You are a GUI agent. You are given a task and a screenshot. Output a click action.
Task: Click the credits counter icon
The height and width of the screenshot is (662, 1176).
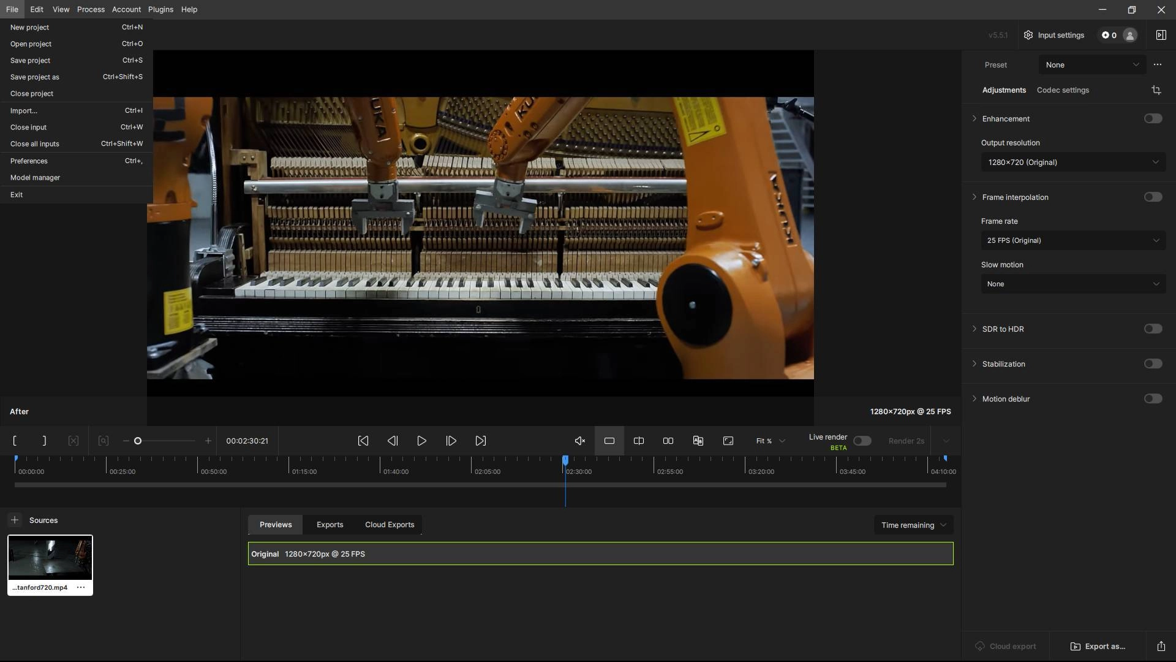pyautogui.click(x=1106, y=35)
